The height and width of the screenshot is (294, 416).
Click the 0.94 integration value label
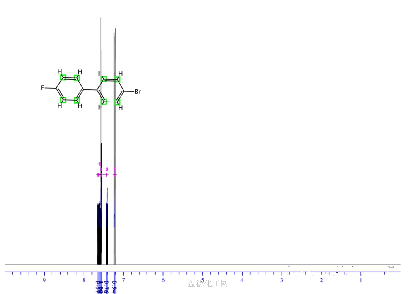click(x=115, y=286)
